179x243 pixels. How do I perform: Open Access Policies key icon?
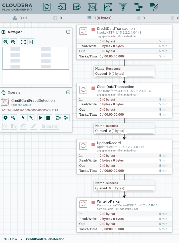point(13,118)
